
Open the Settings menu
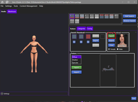8,6
